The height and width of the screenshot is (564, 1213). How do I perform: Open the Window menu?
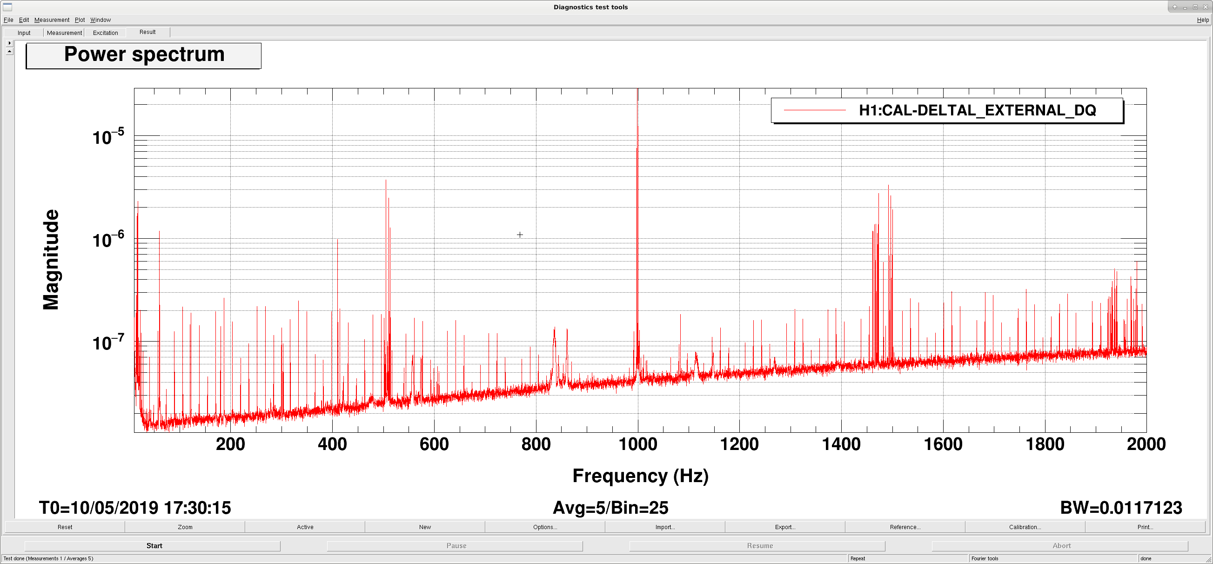tap(101, 20)
